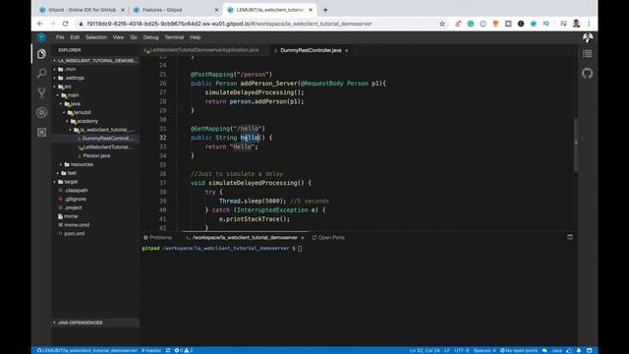This screenshot has height=354, width=629.
Task: Click the green Grammarly extension icon
Action: click(471, 24)
